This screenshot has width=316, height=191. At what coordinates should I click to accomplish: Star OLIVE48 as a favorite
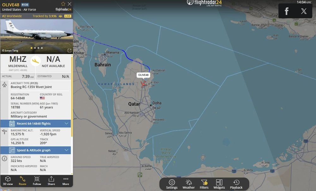[63, 4]
